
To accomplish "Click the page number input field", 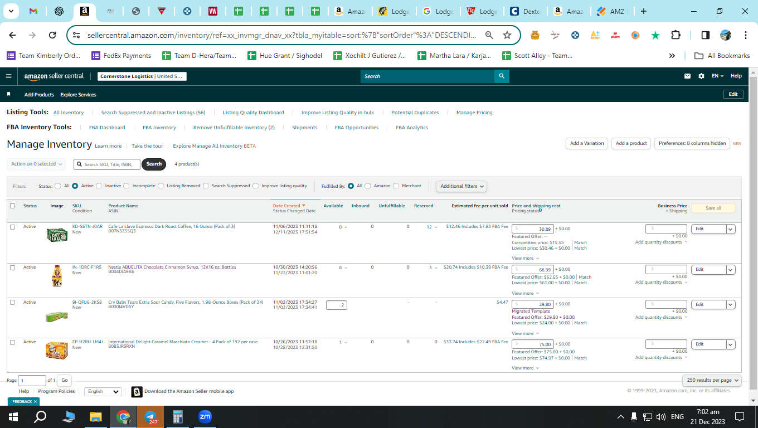I will [x=32, y=381].
